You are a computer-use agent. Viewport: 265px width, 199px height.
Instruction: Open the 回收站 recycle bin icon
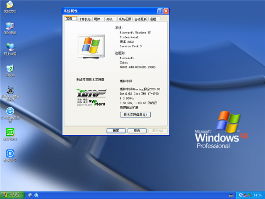pos(10,70)
